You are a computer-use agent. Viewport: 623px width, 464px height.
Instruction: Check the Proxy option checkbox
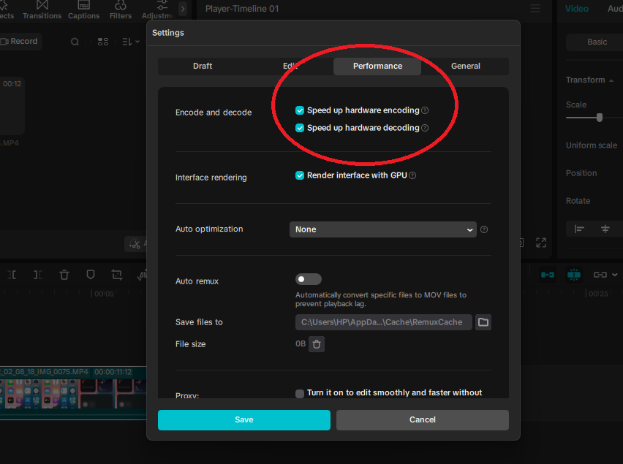300,393
